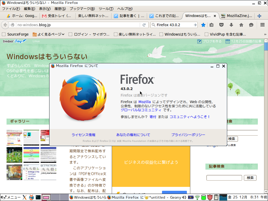Screen dimensions: 268x201
Task: Launch terminal from taskbar icon
Action: click(38, 197)
